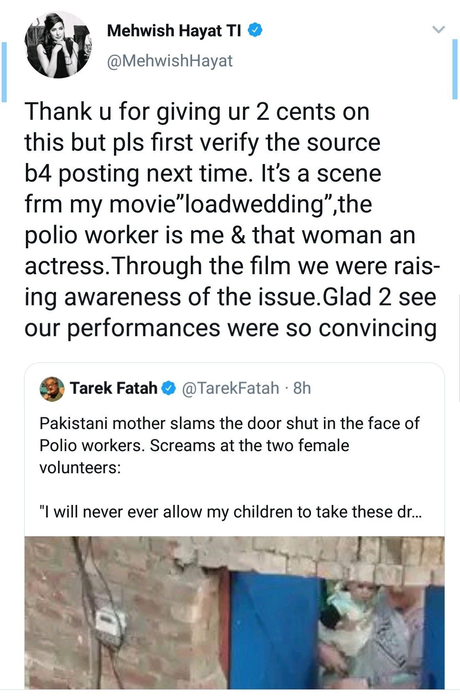
Task: Visit the @MehwishHayat handle
Action: pyautogui.click(x=170, y=61)
